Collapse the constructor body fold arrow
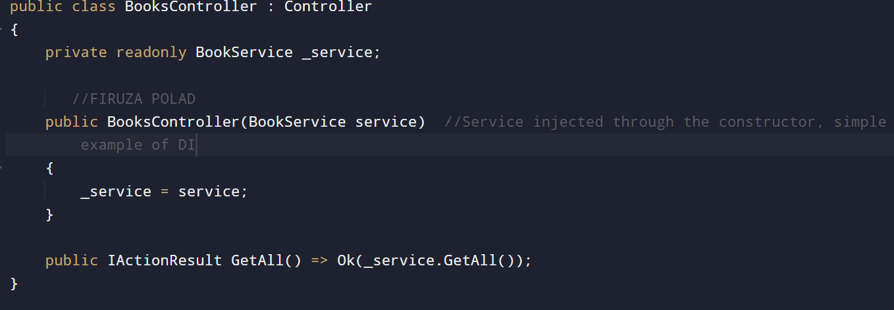Viewport: 894px width, 310px height. (x=2, y=168)
